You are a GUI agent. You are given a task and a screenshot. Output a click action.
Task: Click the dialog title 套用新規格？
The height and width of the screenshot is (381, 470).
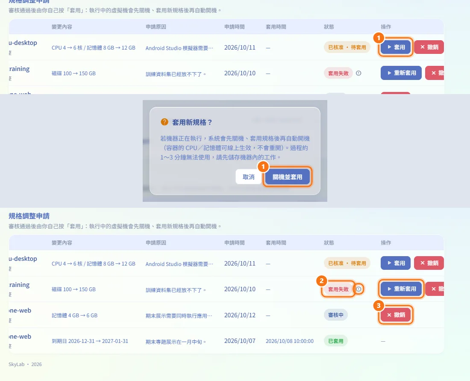tap(192, 122)
